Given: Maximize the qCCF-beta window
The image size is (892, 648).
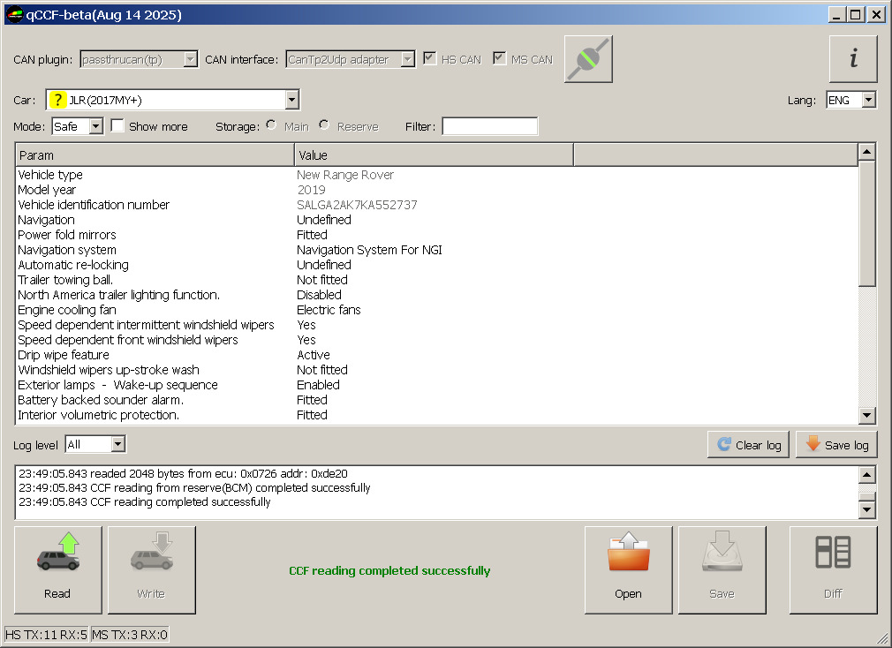Looking at the screenshot, I should tap(855, 15).
